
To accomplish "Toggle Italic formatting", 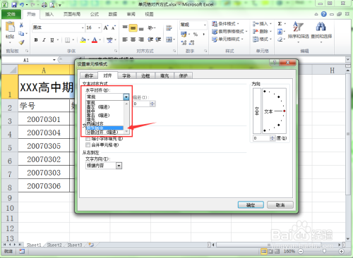I will pos(44,40).
